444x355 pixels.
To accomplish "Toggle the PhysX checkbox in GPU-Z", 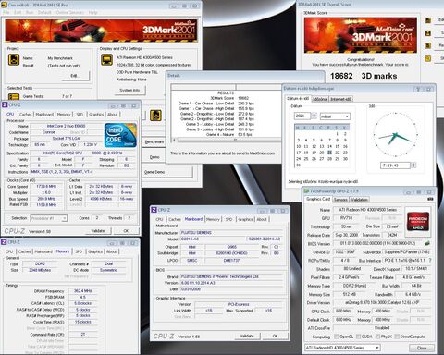I will click(377, 337).
